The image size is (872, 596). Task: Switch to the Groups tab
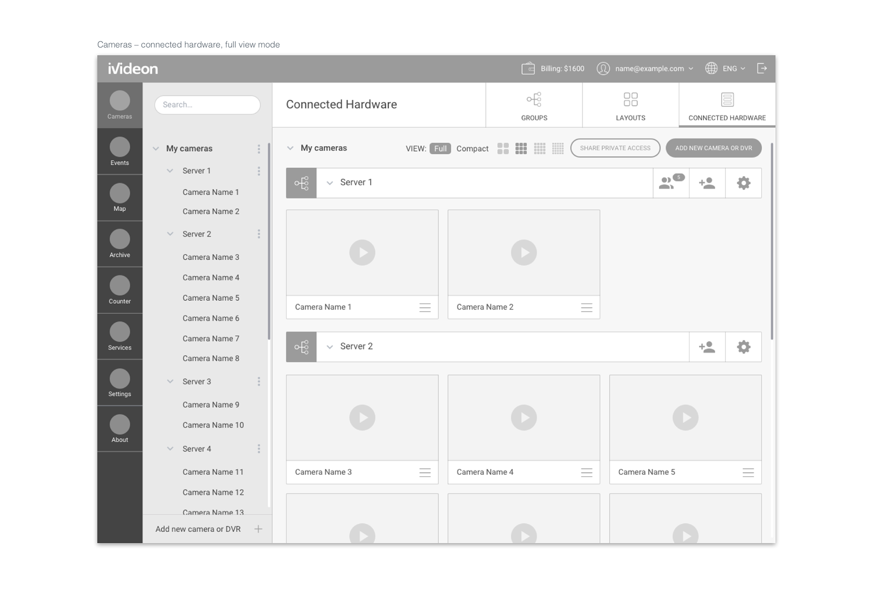534,105
